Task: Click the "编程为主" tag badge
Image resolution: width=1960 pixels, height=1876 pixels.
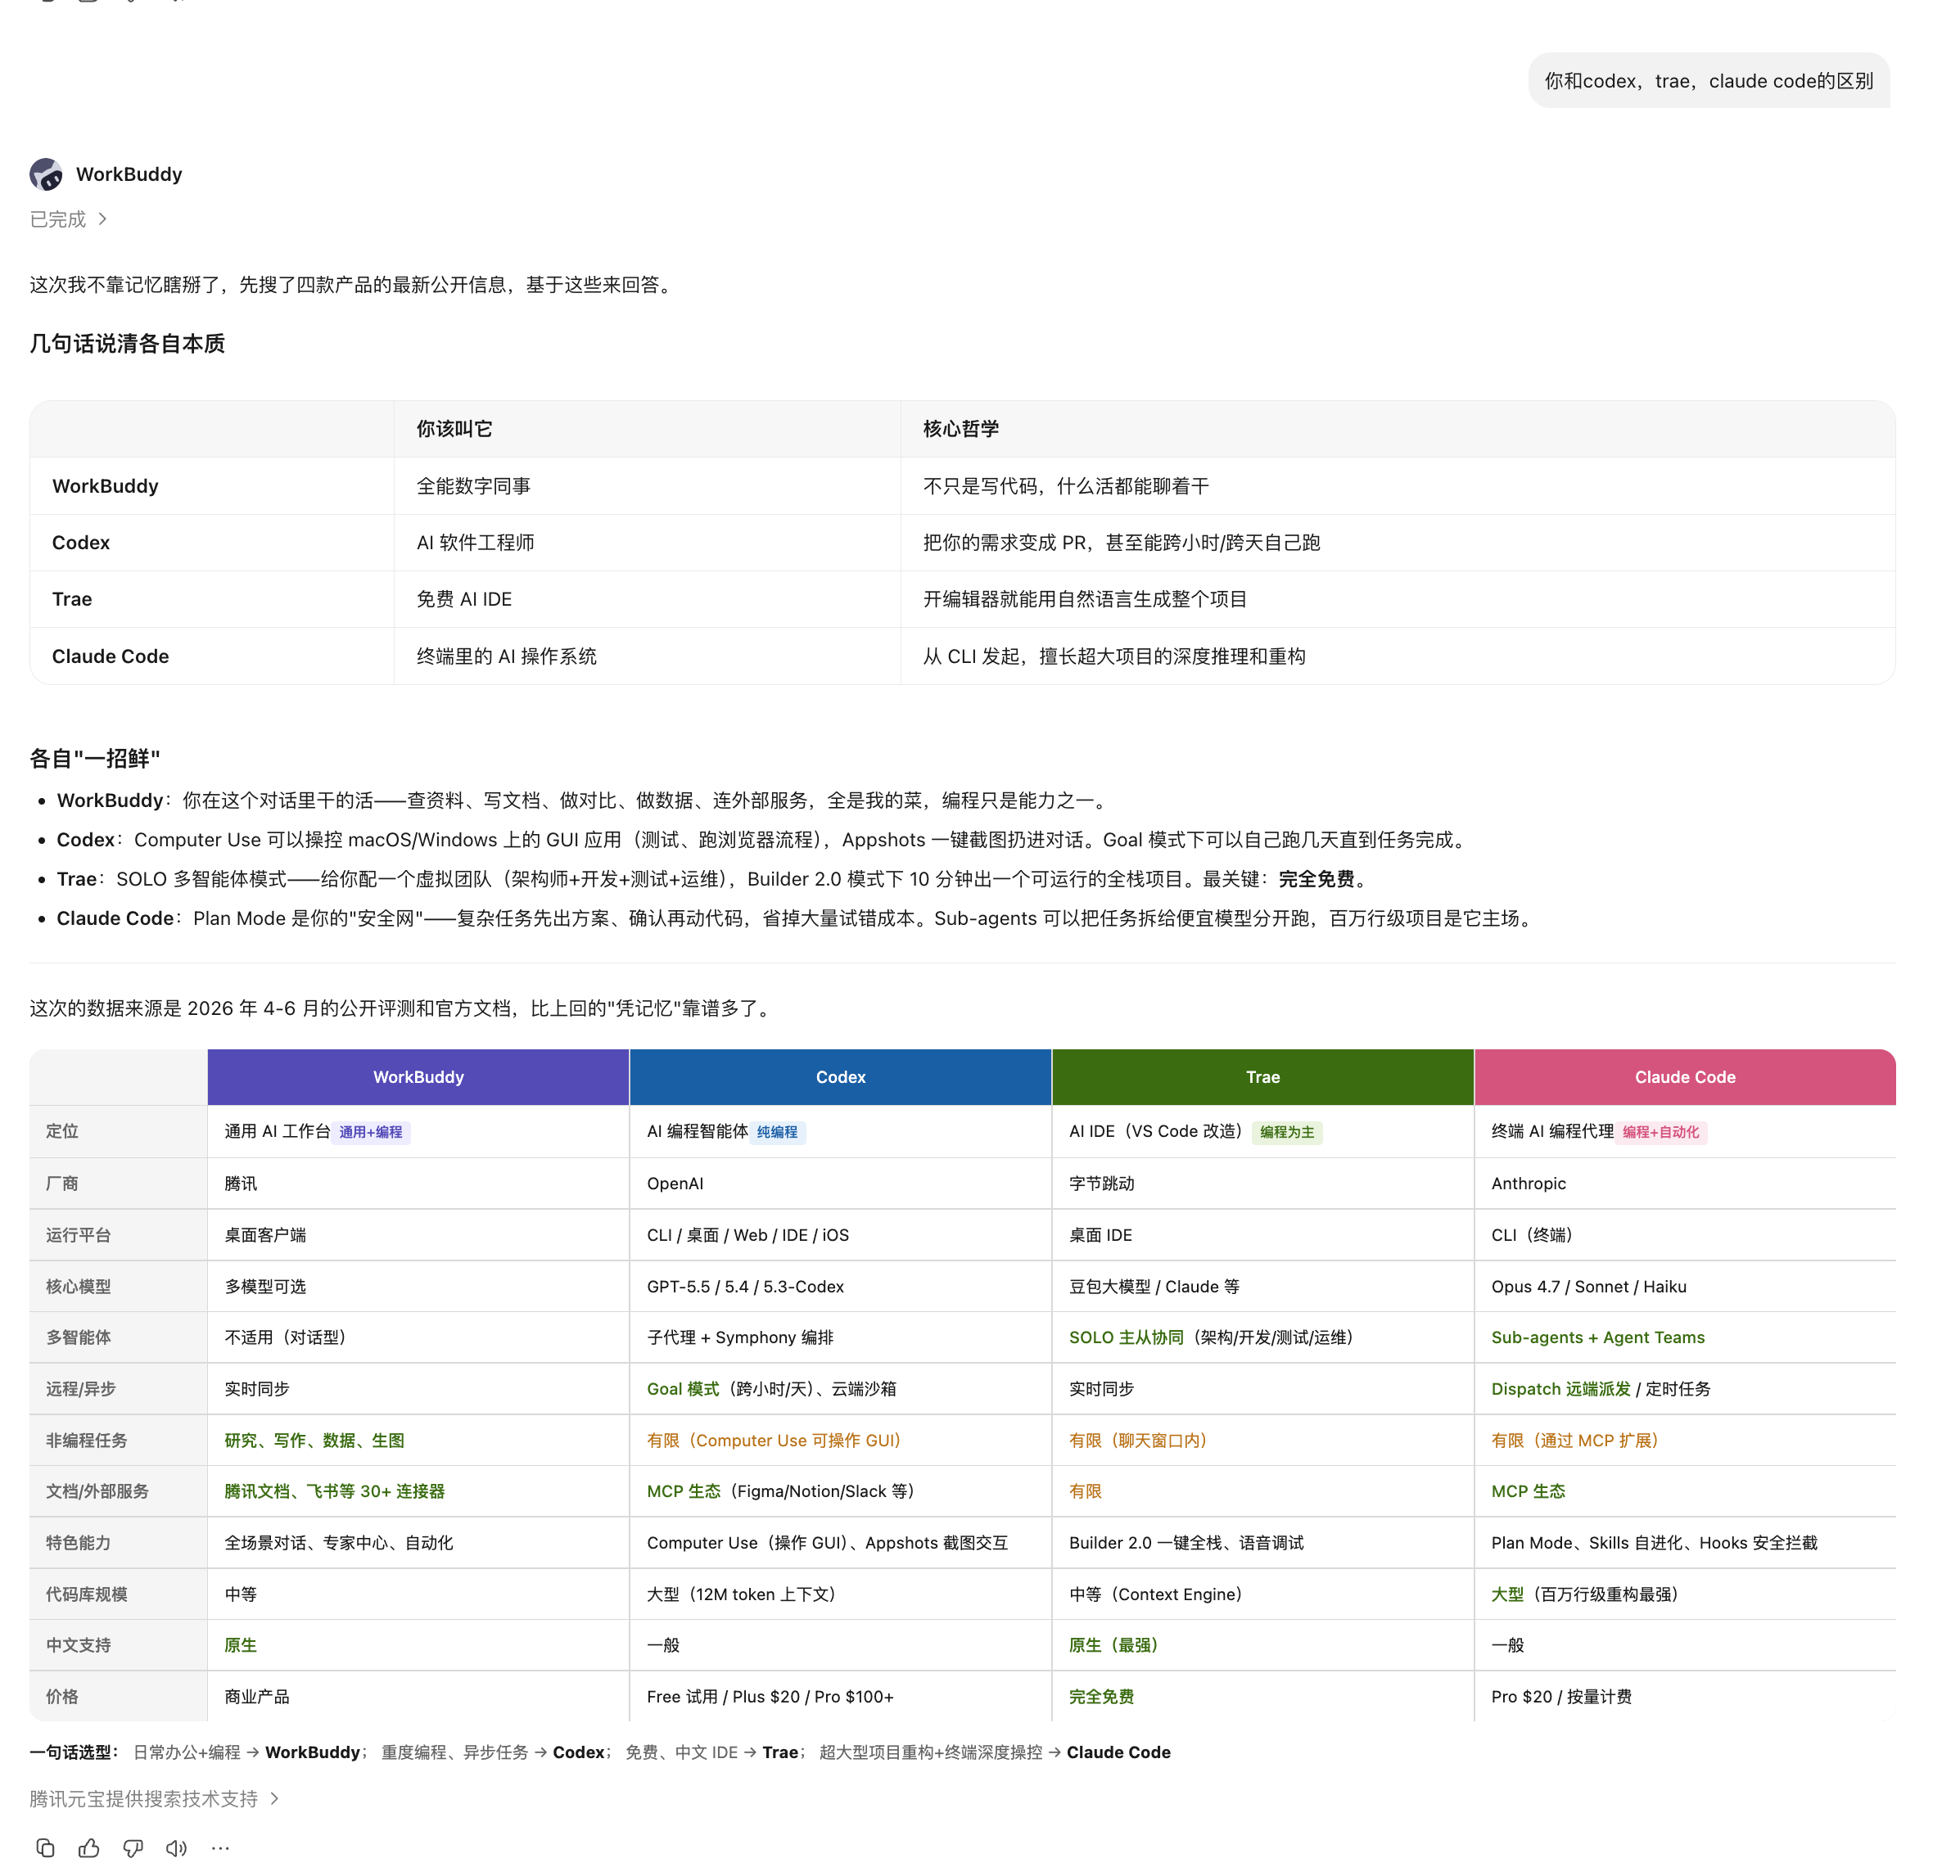Action: pyautogui.click(x=1287, y=1132)
